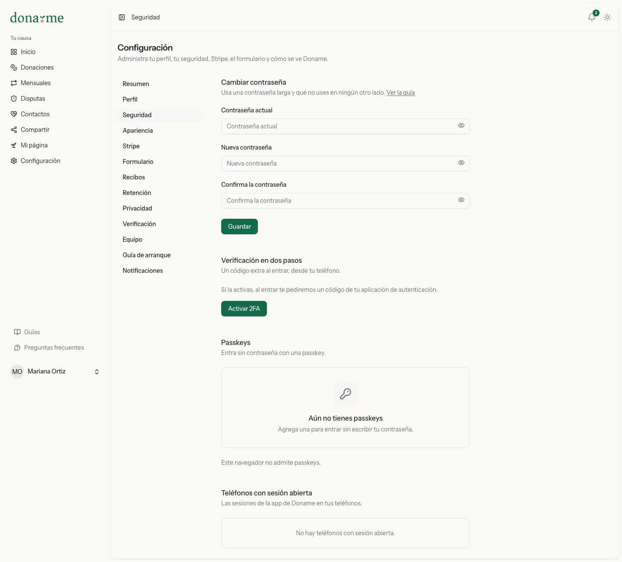The width and height of the screenshot is (622, 562).
Task: Show the Contraseña actual text
Action: point(461,125)
